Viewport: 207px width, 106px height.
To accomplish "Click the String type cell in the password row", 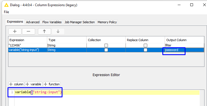I will point(67,50).
